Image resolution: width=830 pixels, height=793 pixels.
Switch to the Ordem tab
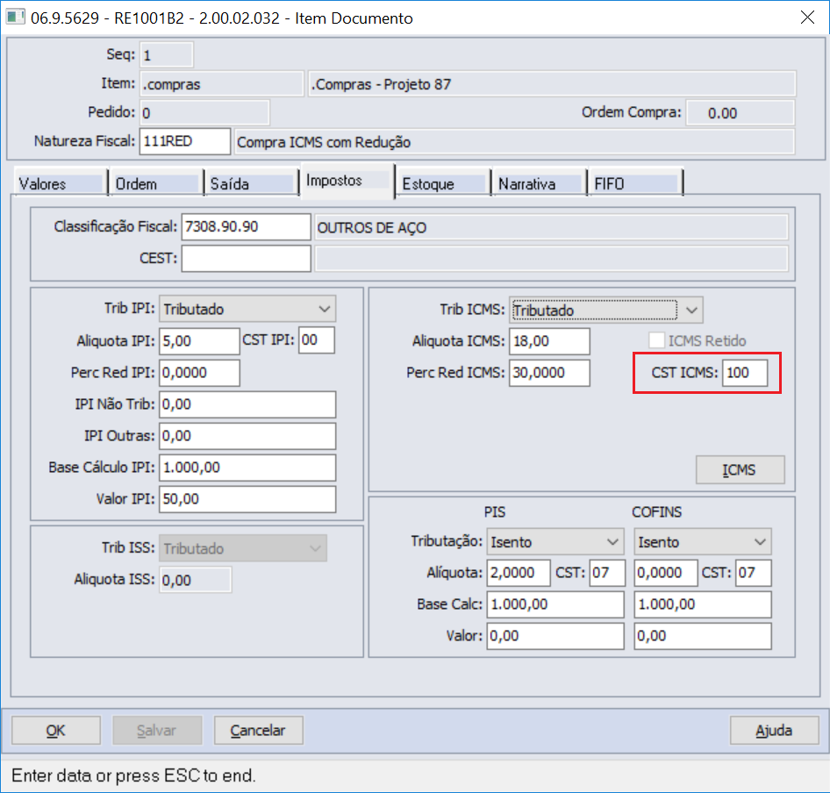point(156,183)
